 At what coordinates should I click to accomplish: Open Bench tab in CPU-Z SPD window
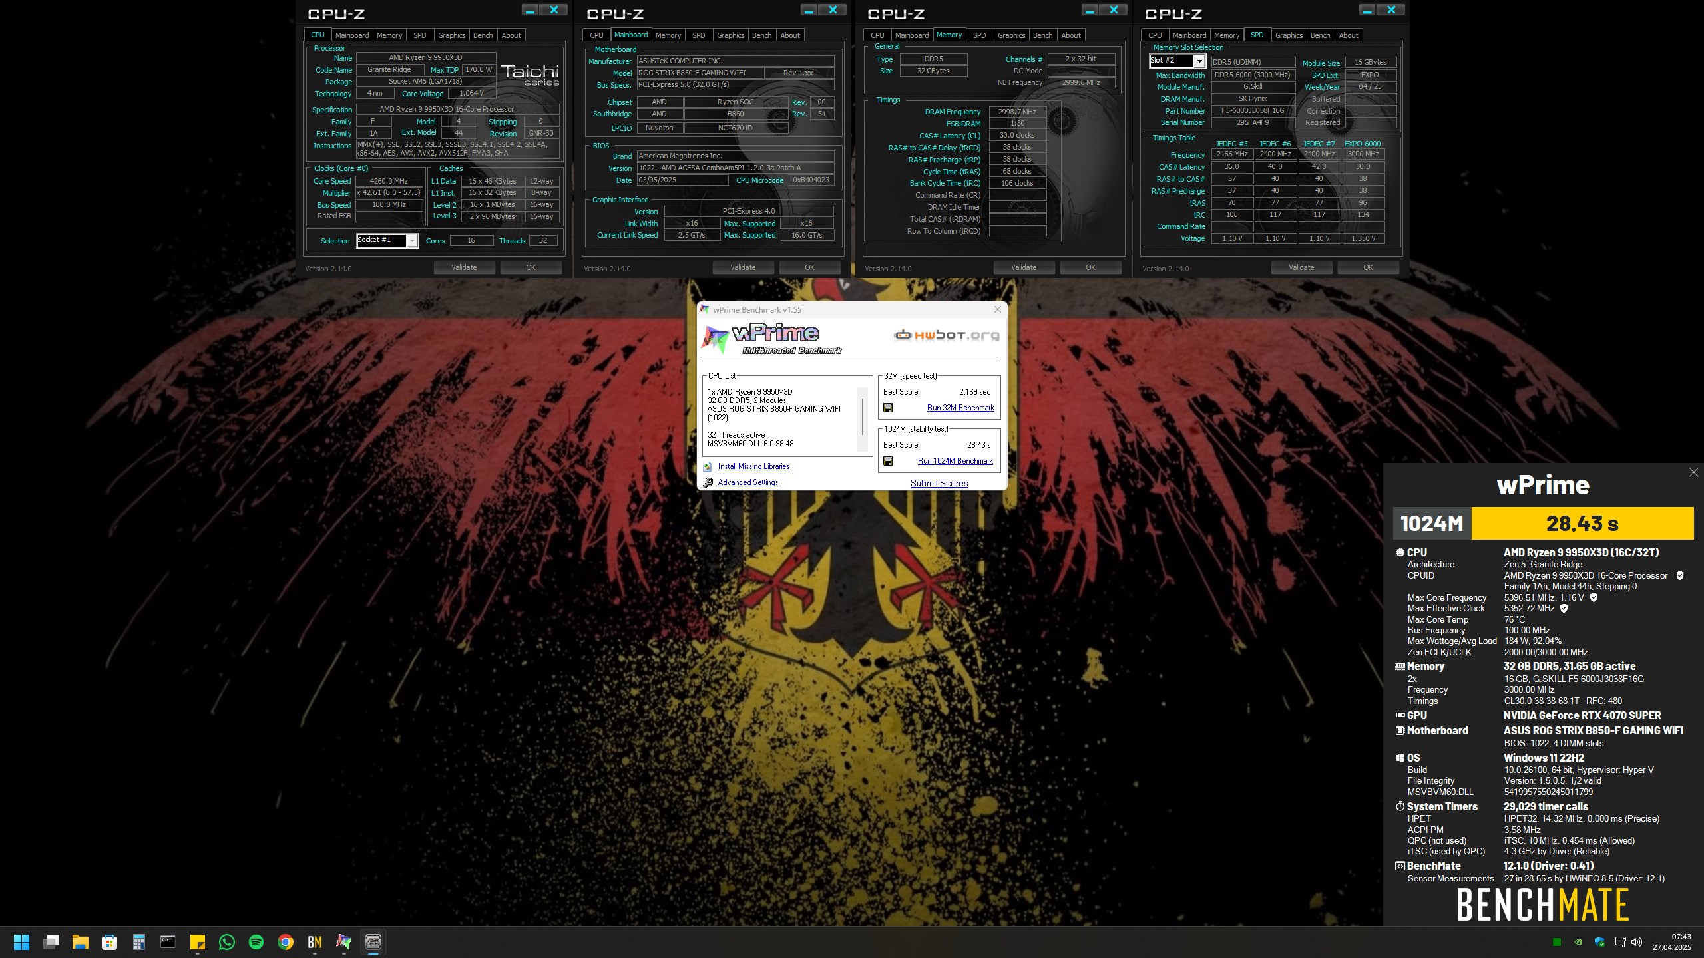coord(1320,35)
